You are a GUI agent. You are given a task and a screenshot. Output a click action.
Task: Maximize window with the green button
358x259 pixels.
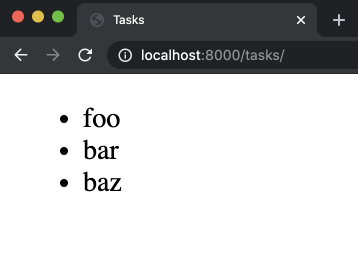(58, 16)
